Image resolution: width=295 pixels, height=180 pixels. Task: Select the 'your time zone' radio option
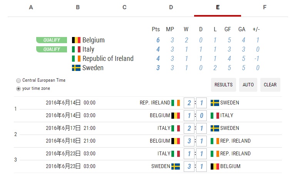pyautogui.click(x=18, y=89)
